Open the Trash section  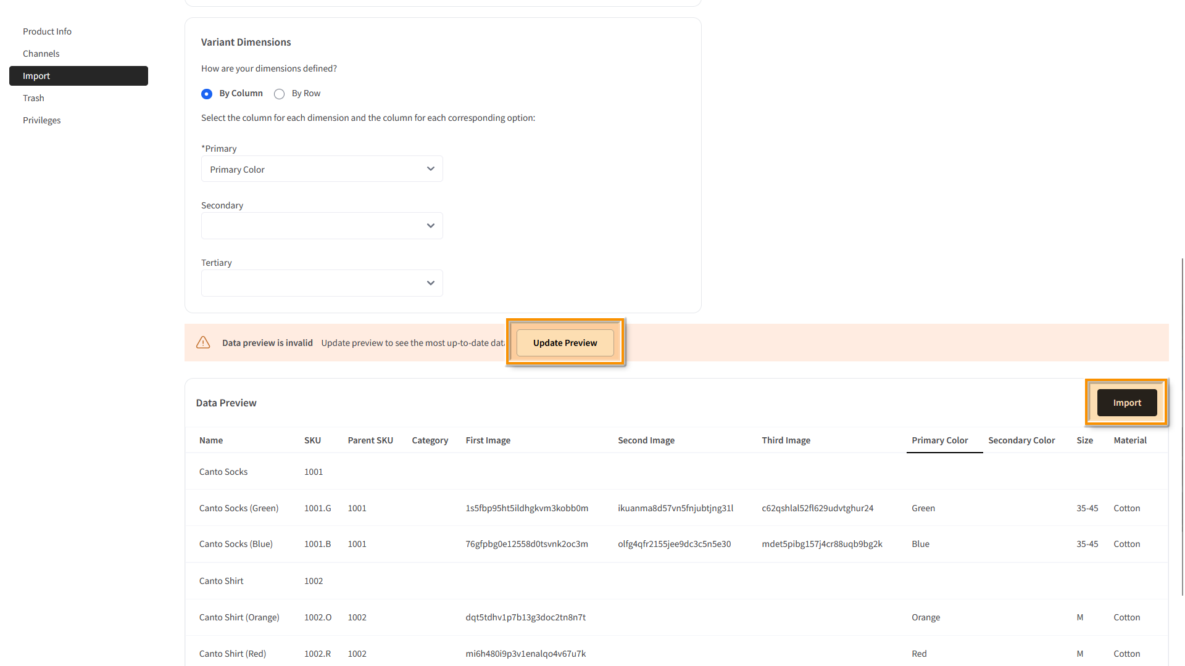[x=33, y=98]
